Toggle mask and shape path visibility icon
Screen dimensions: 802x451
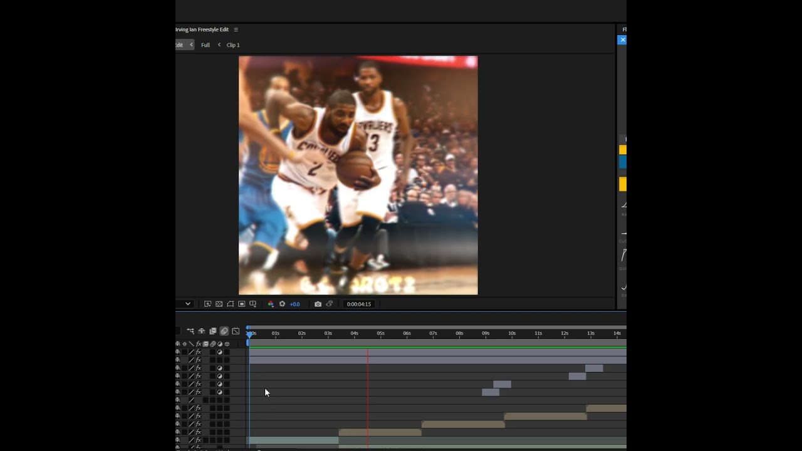tap(230, 304)
